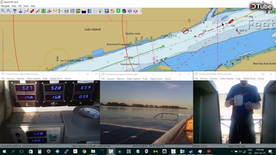276x155 pixels.
Task: Open Digital Zoom menu in water-view Vividia window
Action: [x=156, y=79]
